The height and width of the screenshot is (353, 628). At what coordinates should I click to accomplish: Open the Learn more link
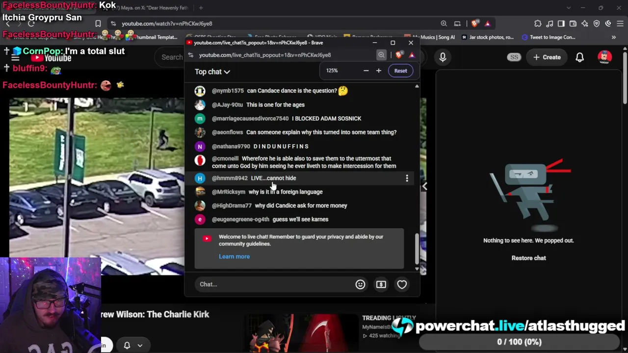click(234, 256)
